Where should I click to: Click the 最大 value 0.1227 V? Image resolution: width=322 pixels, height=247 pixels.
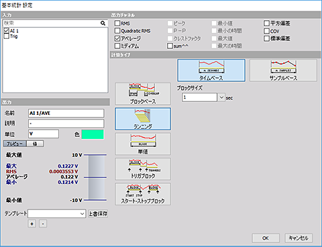point(68,166)
